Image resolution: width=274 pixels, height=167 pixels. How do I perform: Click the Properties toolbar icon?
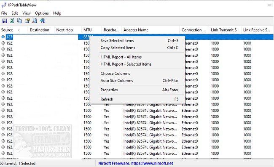tap(27, 21)
